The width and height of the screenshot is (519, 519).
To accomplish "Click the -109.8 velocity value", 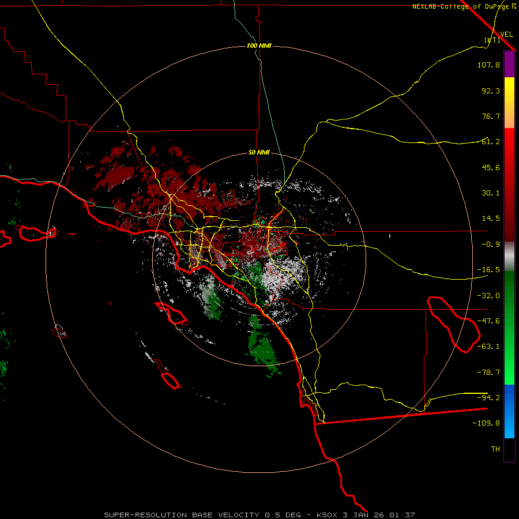I will point(486,423).
